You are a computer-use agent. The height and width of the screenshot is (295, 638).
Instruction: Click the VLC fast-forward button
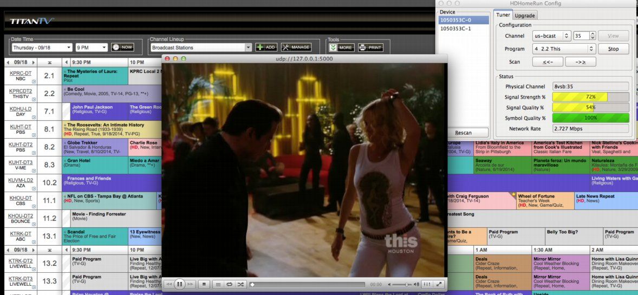pos(190,284)
